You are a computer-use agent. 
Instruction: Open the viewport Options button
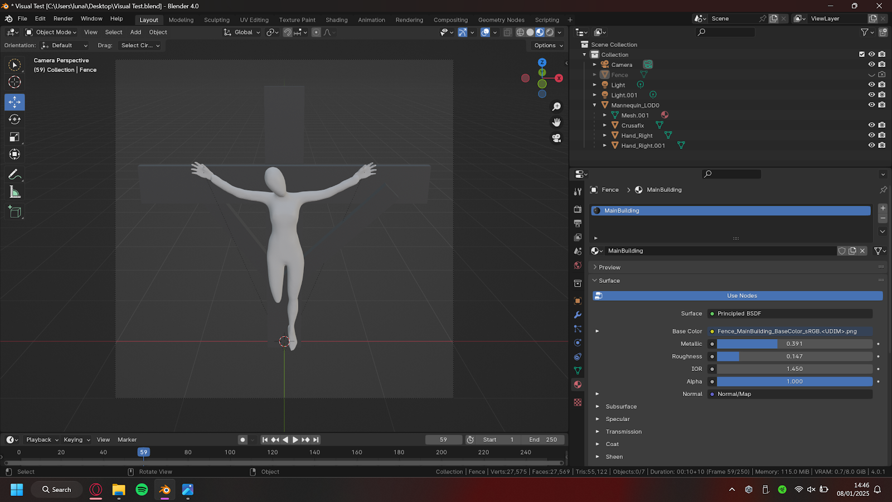[x=548, y=46]
